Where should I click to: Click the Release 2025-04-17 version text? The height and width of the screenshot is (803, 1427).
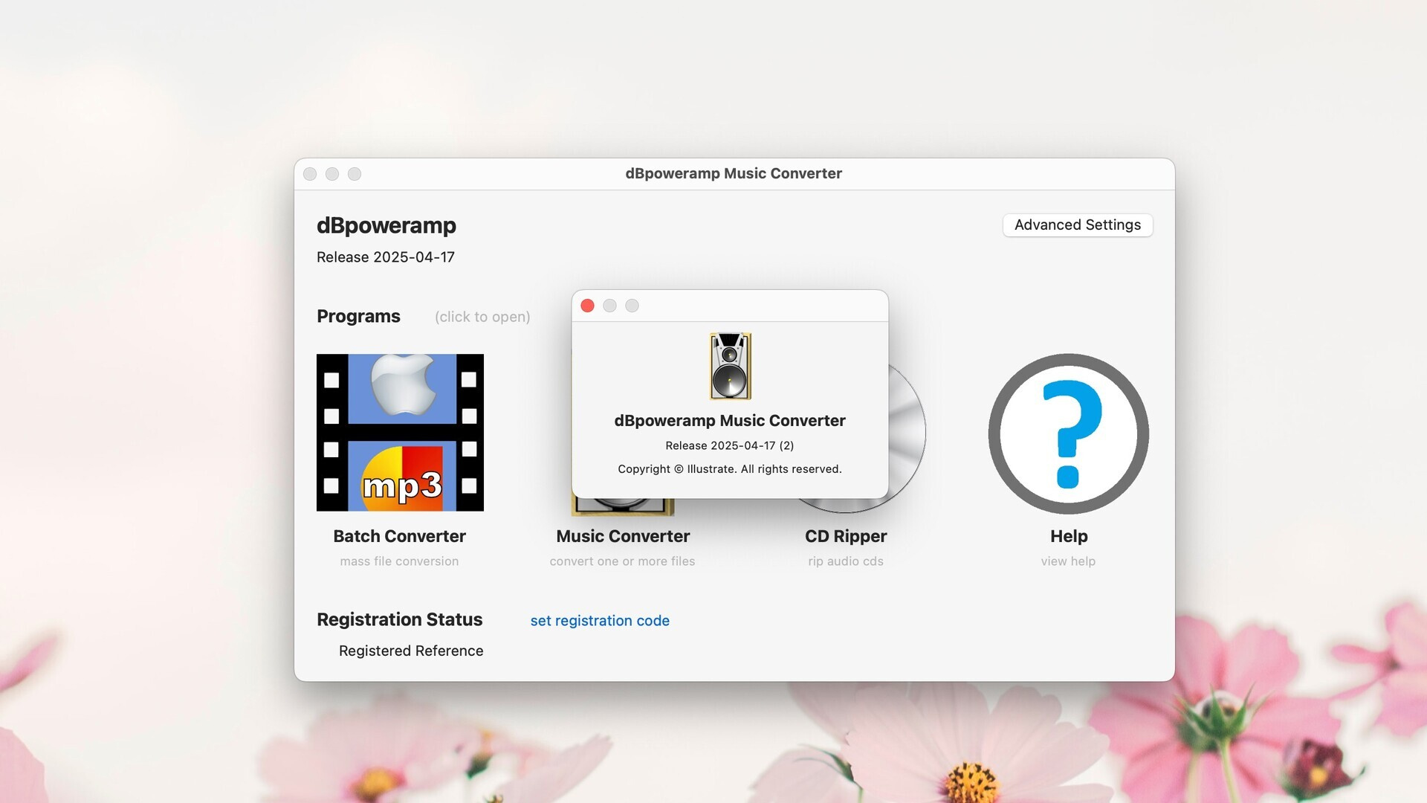386,257
